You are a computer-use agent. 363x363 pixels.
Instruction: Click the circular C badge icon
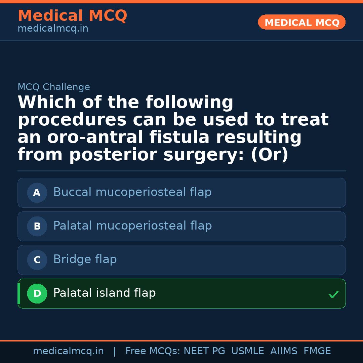[x=37, y=260]
